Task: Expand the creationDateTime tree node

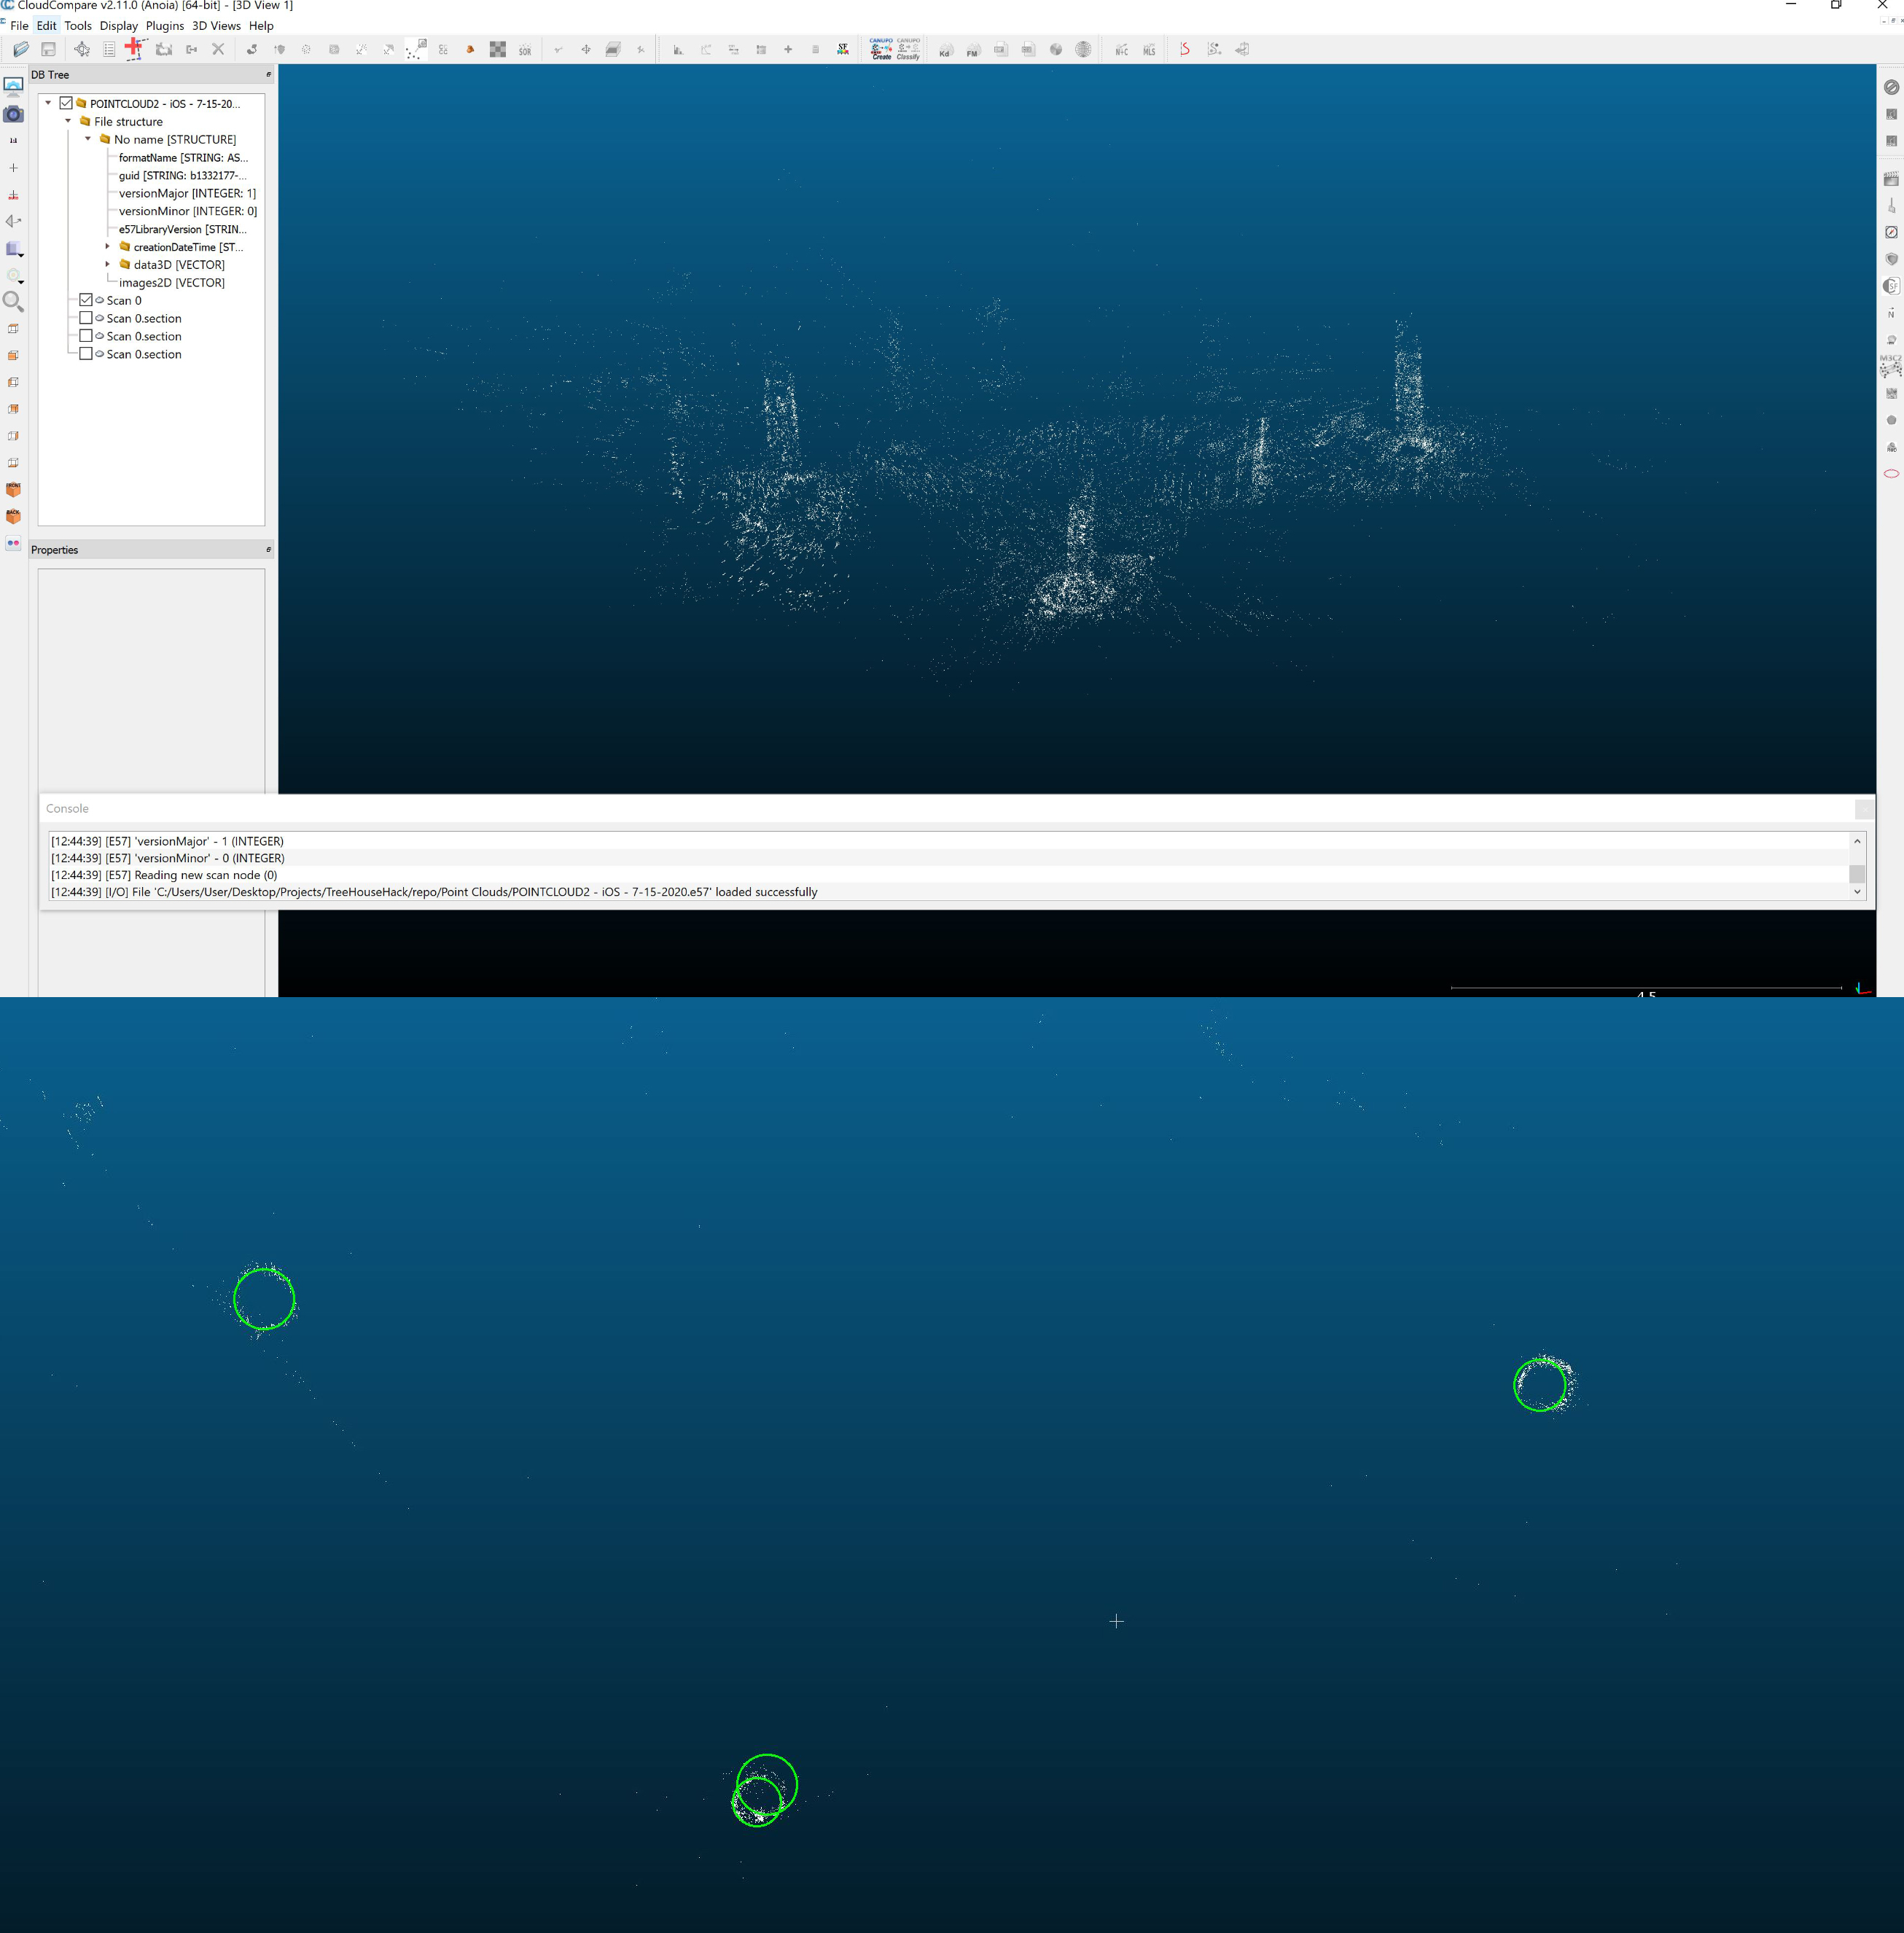Action: click(107, 246)
